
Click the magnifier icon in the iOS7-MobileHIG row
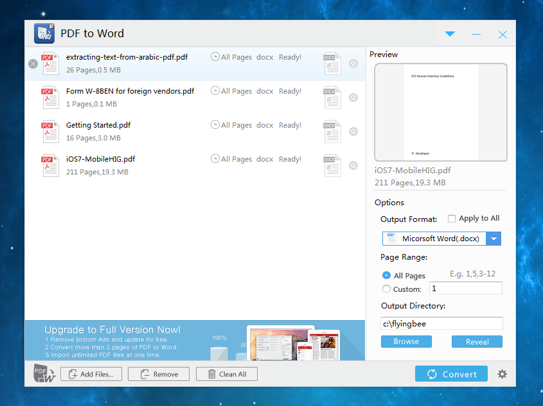353,165
